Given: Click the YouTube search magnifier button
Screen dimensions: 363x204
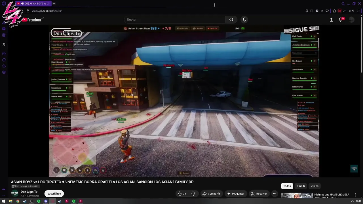Looking at the screenshot, I should [231, 20].
